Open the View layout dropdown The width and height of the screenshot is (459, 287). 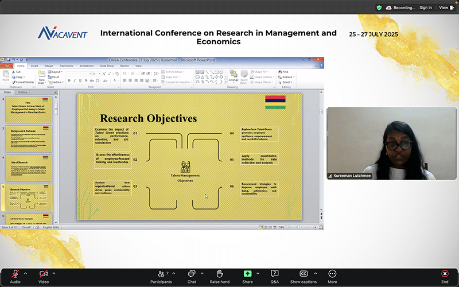click(444, 7)
